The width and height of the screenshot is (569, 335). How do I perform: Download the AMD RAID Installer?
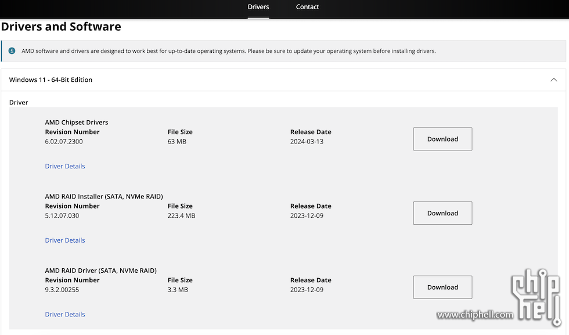(442, 213)
